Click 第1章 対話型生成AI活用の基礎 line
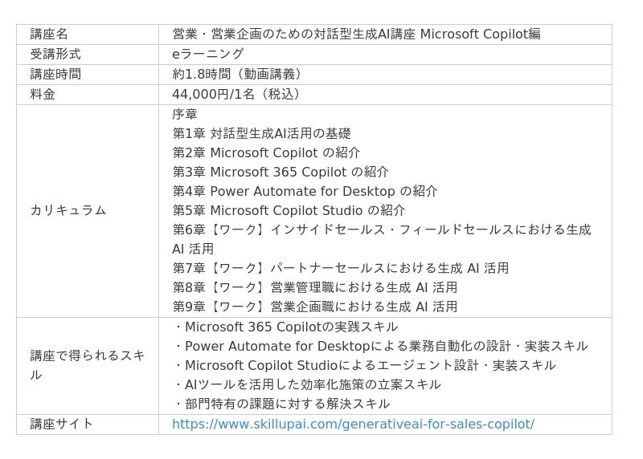 262,133
